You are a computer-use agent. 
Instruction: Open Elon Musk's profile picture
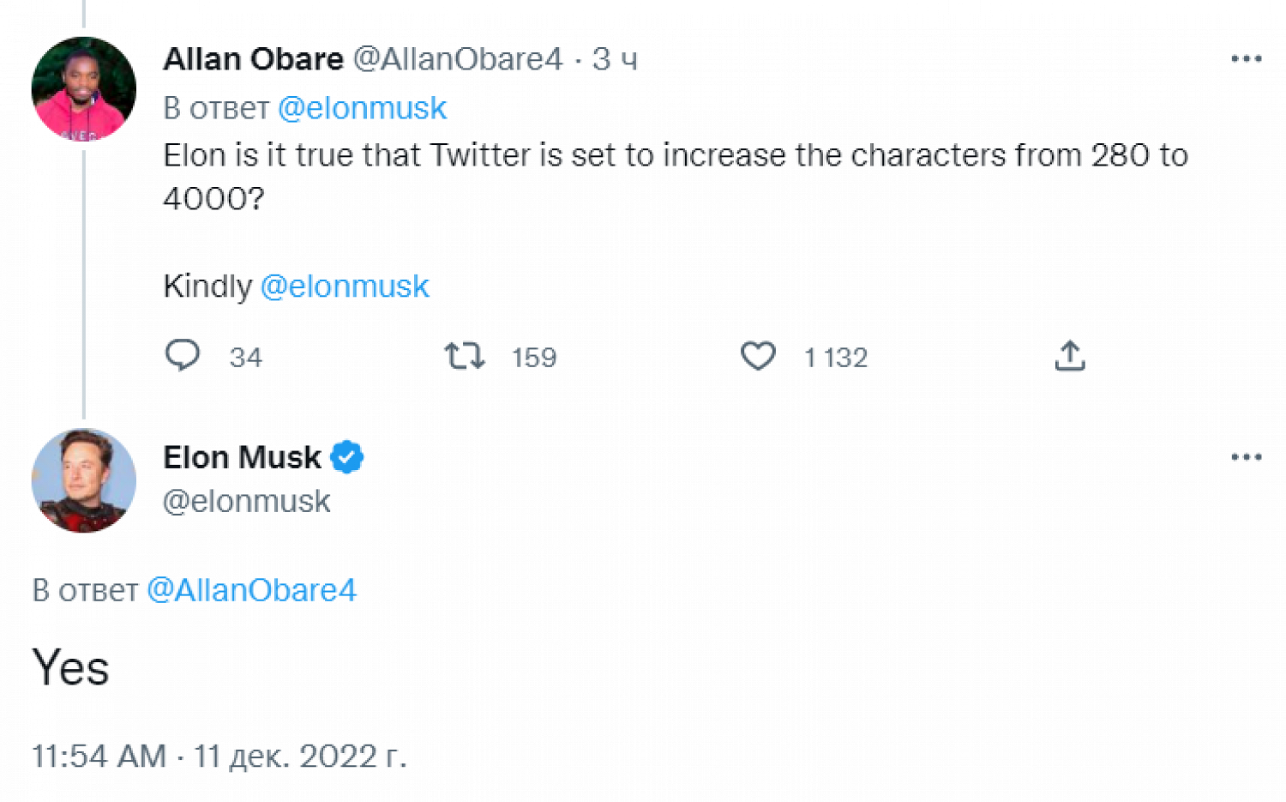[x=84, y=480]
